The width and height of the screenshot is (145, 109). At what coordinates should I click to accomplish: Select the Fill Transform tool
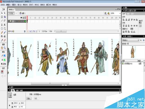pyautogui.click(x=5, y=17)
